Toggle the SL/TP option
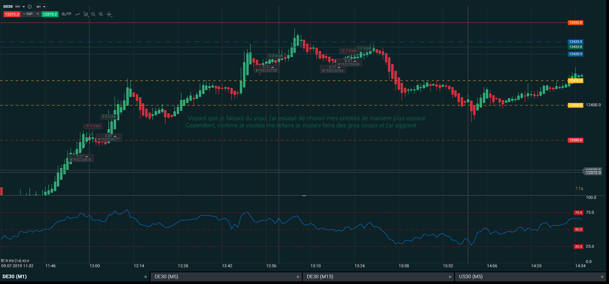Viewport: 609px width, 284px height. pyautogui.click(x=66, y=14)
